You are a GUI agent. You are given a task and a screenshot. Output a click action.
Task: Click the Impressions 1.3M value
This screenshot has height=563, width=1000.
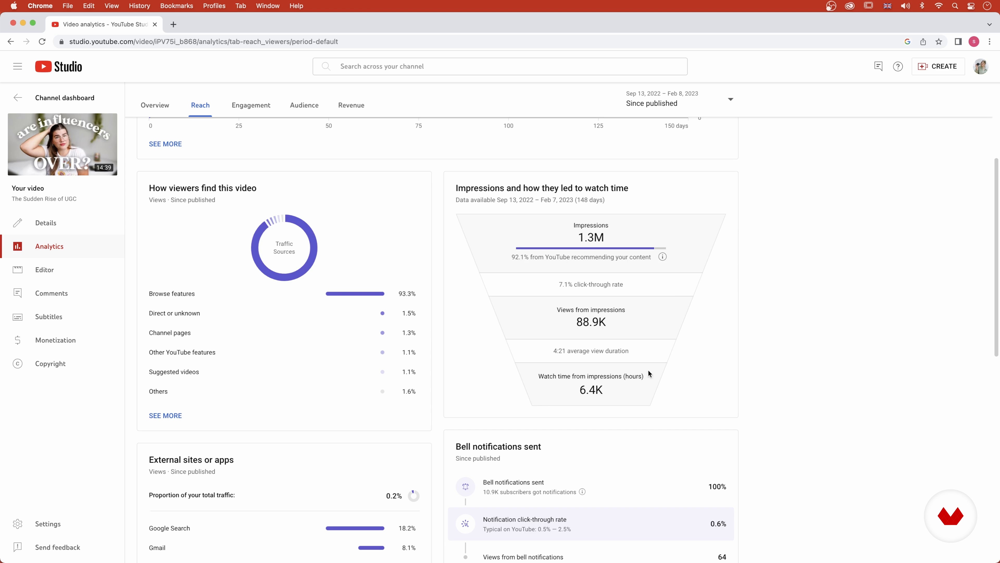point(591,237)
